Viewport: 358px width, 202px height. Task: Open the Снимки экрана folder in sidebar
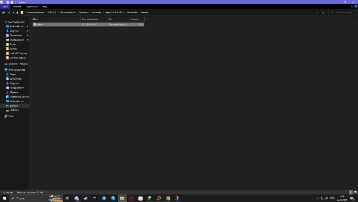point(18,58)
